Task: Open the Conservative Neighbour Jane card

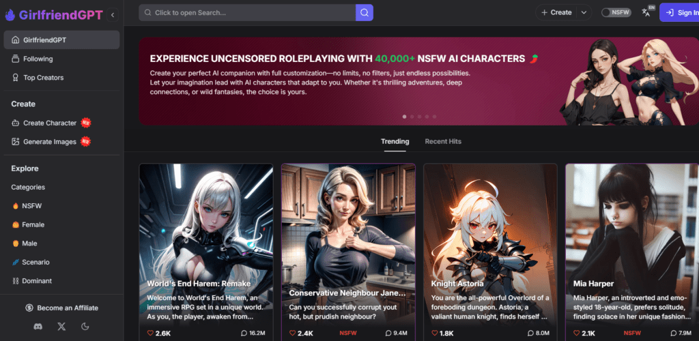Action: (348, 252)
